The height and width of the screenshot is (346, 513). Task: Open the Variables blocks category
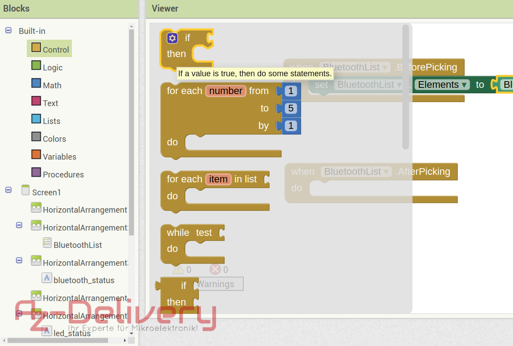(54, 156)
